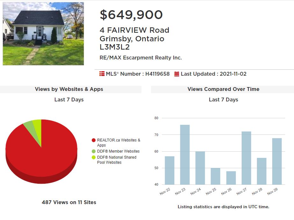Click the 4 FAIRVIEW Road address text

[134, 30]
